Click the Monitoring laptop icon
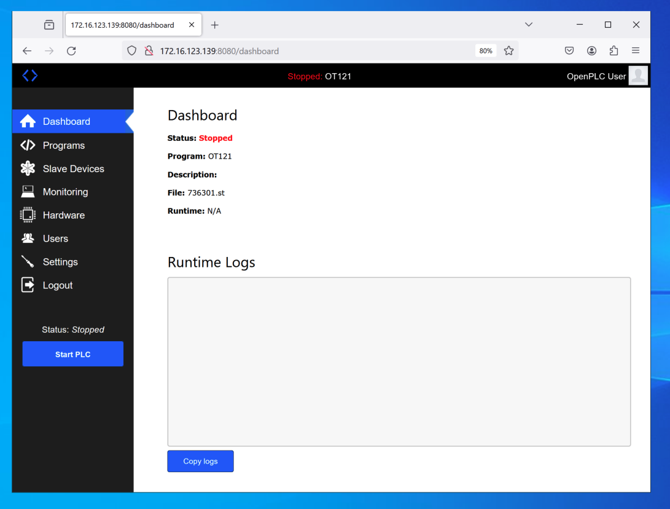The image size is (670, 509). pos(28,192)
